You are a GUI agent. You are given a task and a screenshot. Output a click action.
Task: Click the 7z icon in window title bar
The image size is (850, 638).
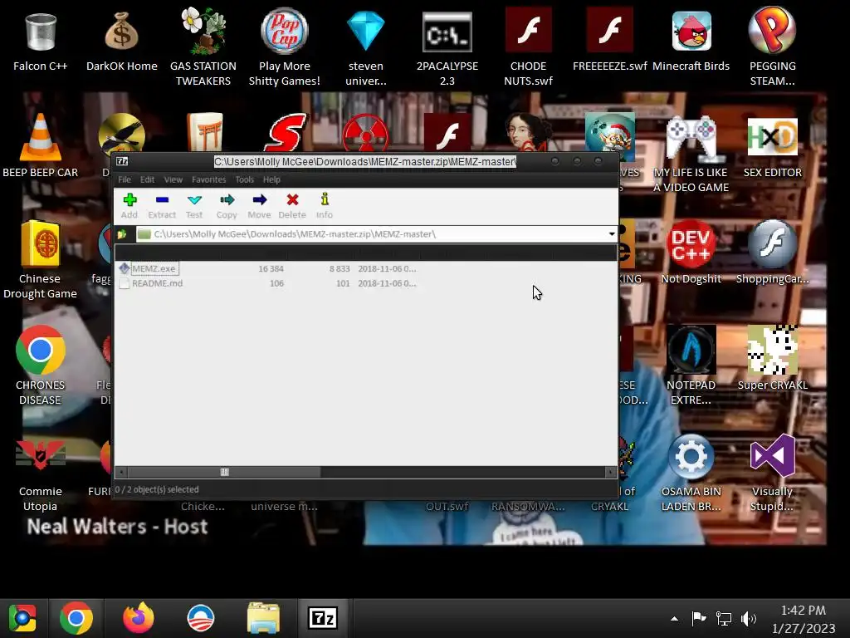[x=123, y=161]
